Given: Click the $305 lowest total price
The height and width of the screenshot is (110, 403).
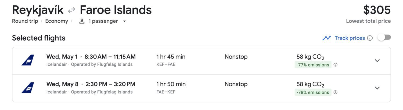Looking at the screenshot, I should pos(377,10).
